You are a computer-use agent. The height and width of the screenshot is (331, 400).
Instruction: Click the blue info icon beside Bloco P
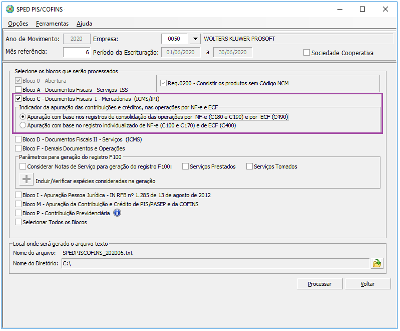coord(117,213)
